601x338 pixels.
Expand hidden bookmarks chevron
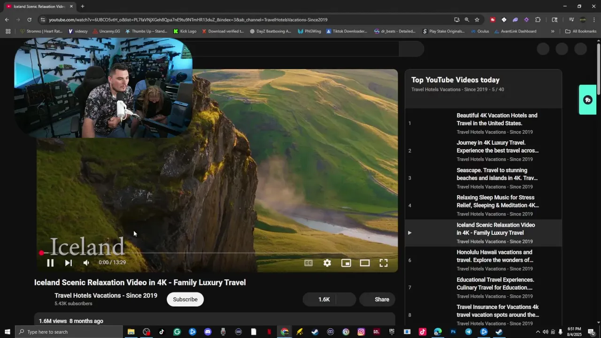pyautogui.click(x=553, y=31)
